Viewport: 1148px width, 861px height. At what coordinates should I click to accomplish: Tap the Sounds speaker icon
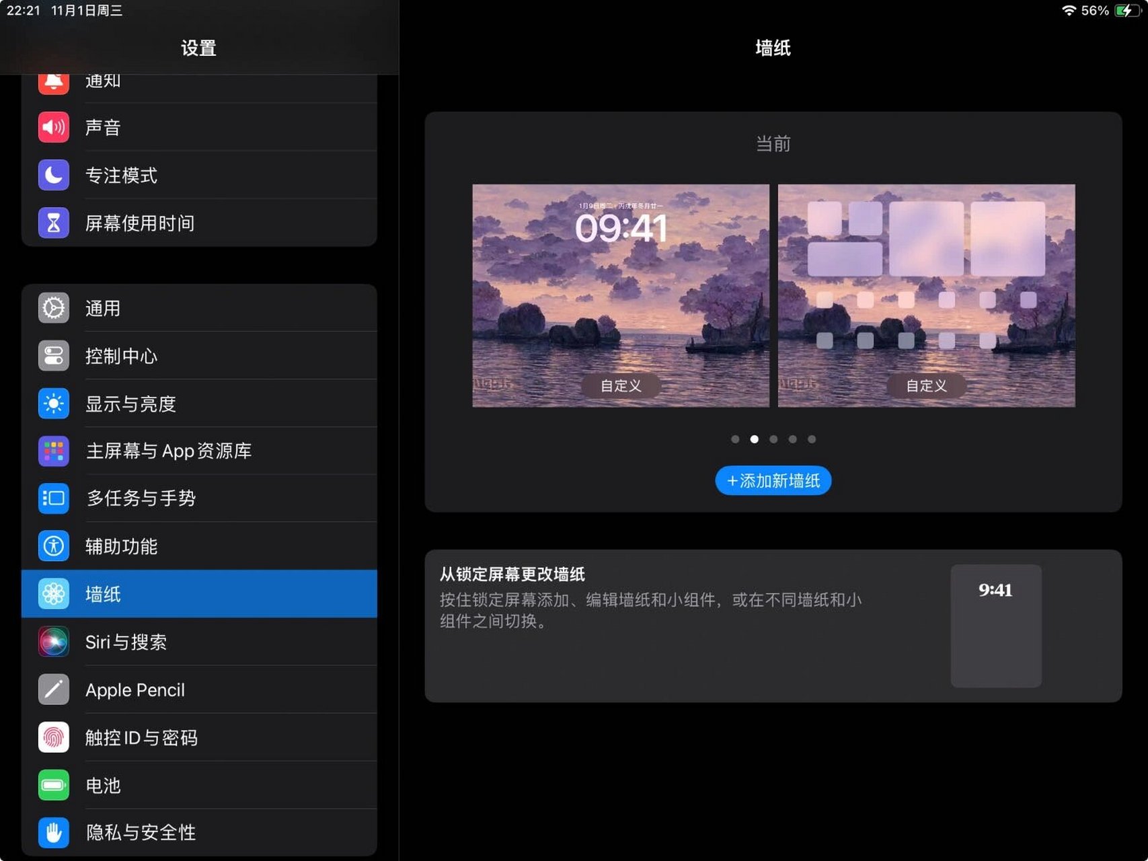(53, 127)
